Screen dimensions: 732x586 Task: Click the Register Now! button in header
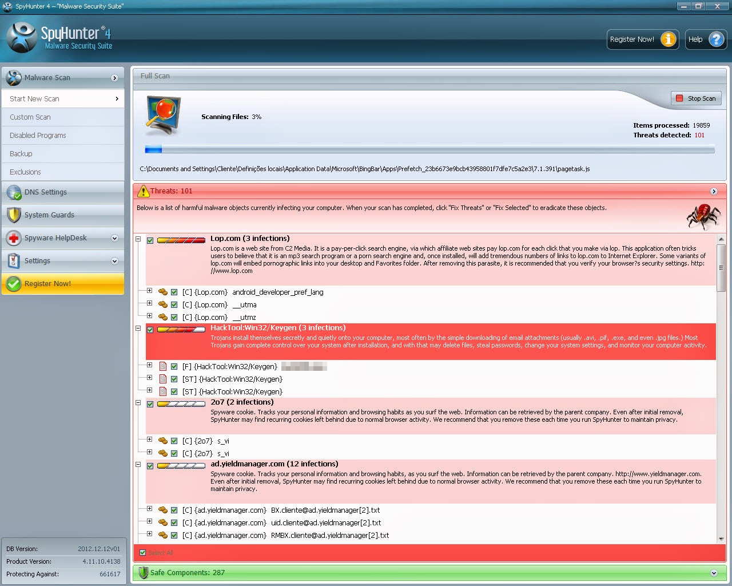(x=643, y=39)
